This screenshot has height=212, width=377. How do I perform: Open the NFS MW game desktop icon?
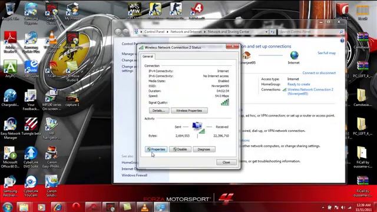point(134,11)
